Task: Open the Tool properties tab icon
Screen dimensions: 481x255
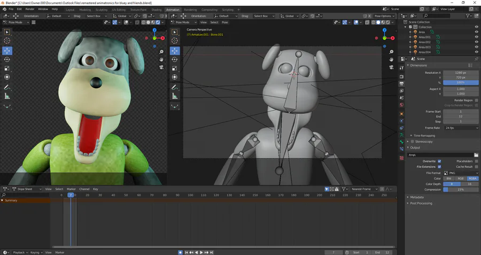Action: [x=401, y=68]
